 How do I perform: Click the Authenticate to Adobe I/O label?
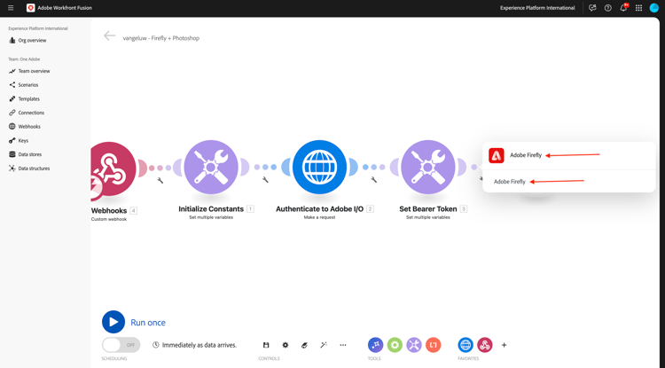(x=319, y=209)
